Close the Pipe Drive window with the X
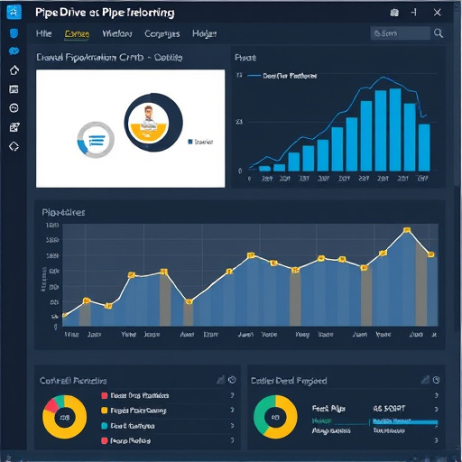The image size is (462, 462). click(437, 13)
